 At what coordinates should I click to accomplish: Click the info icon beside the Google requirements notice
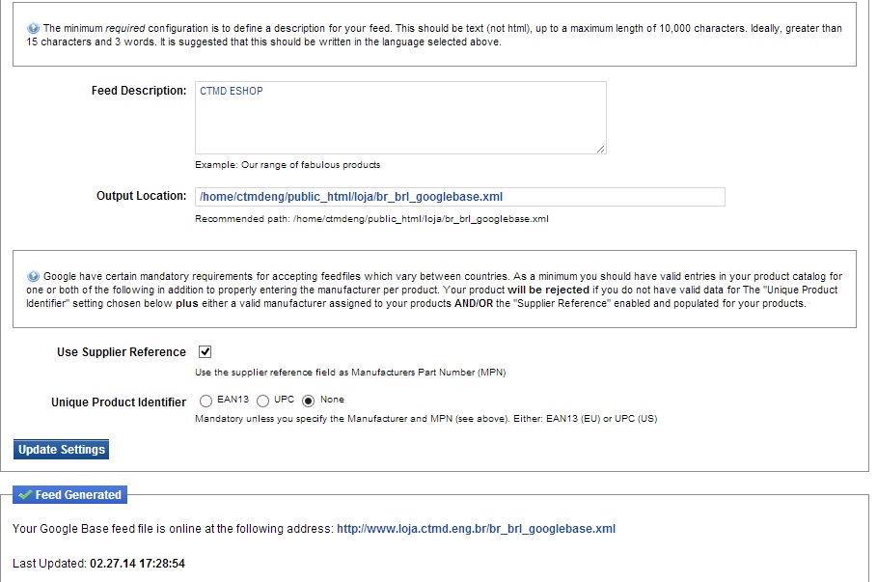34,276
